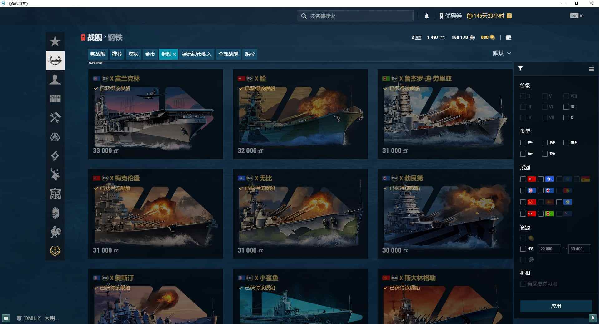
Task: Open the player profile sidebar icon
Action: point(55,80)
